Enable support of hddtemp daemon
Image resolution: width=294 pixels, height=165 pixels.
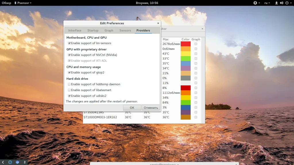[69, 84]
